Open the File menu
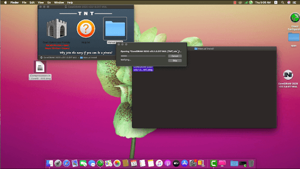Viewport: 300px width, 169px height. pos(24,2)
